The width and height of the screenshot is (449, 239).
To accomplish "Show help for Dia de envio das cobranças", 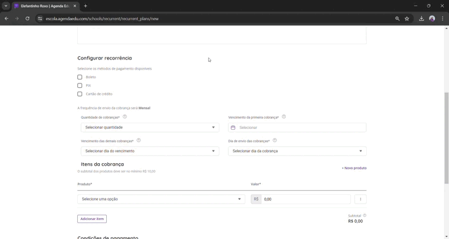I will [274, 140].
